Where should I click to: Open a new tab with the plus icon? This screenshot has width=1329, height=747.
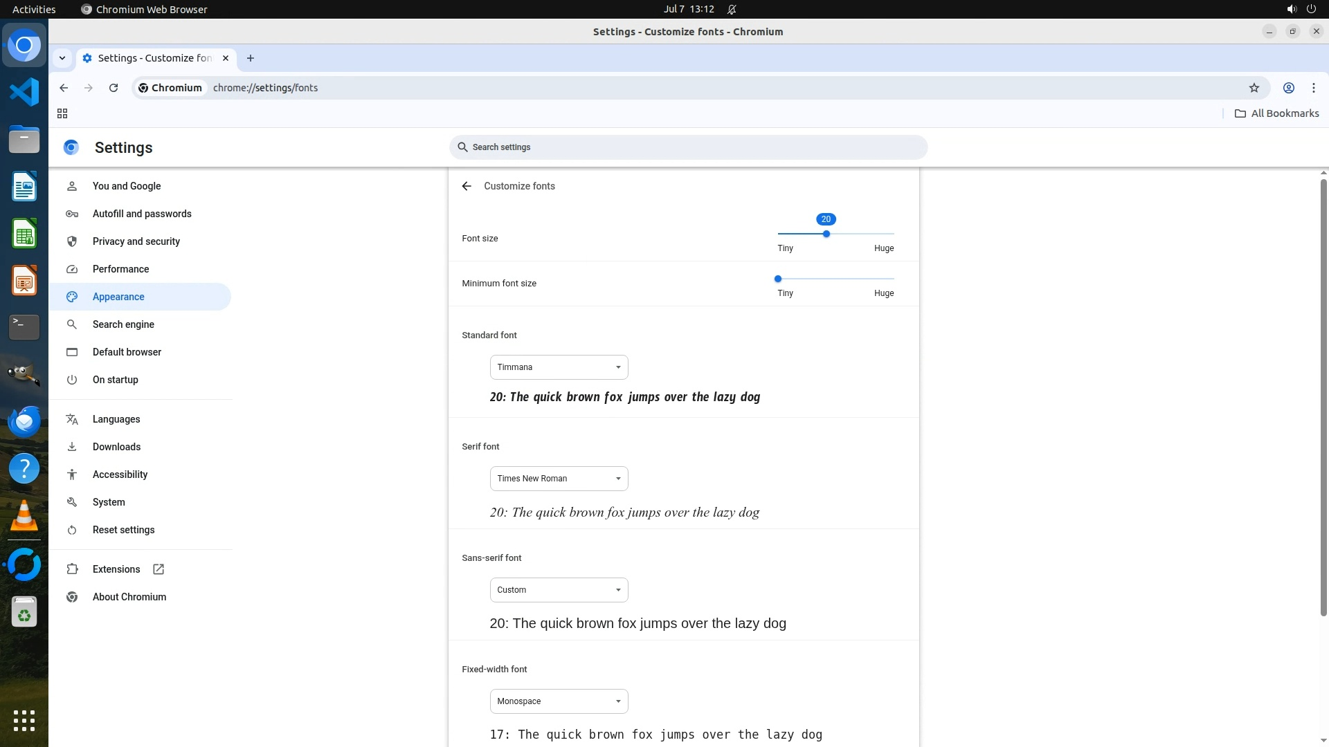251,58
